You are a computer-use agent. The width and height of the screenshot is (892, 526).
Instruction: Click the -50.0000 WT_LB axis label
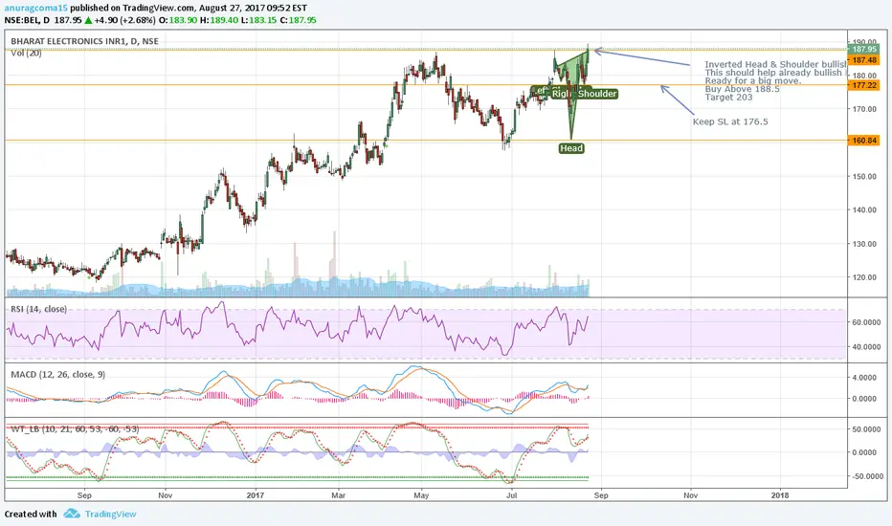[865, 476]
